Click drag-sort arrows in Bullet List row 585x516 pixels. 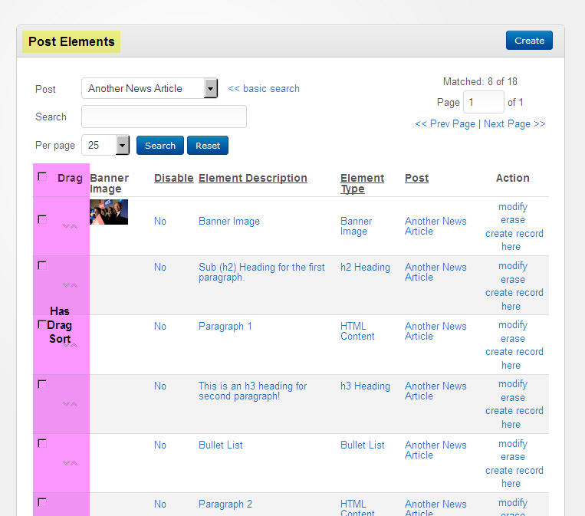click(x=70, y=463)
